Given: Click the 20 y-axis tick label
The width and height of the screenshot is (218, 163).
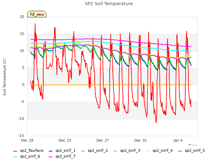Looking at the screenshot, I should tap(22, 17).
